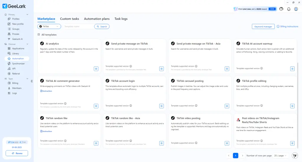Open the customer support headset icon

point(281,9)
